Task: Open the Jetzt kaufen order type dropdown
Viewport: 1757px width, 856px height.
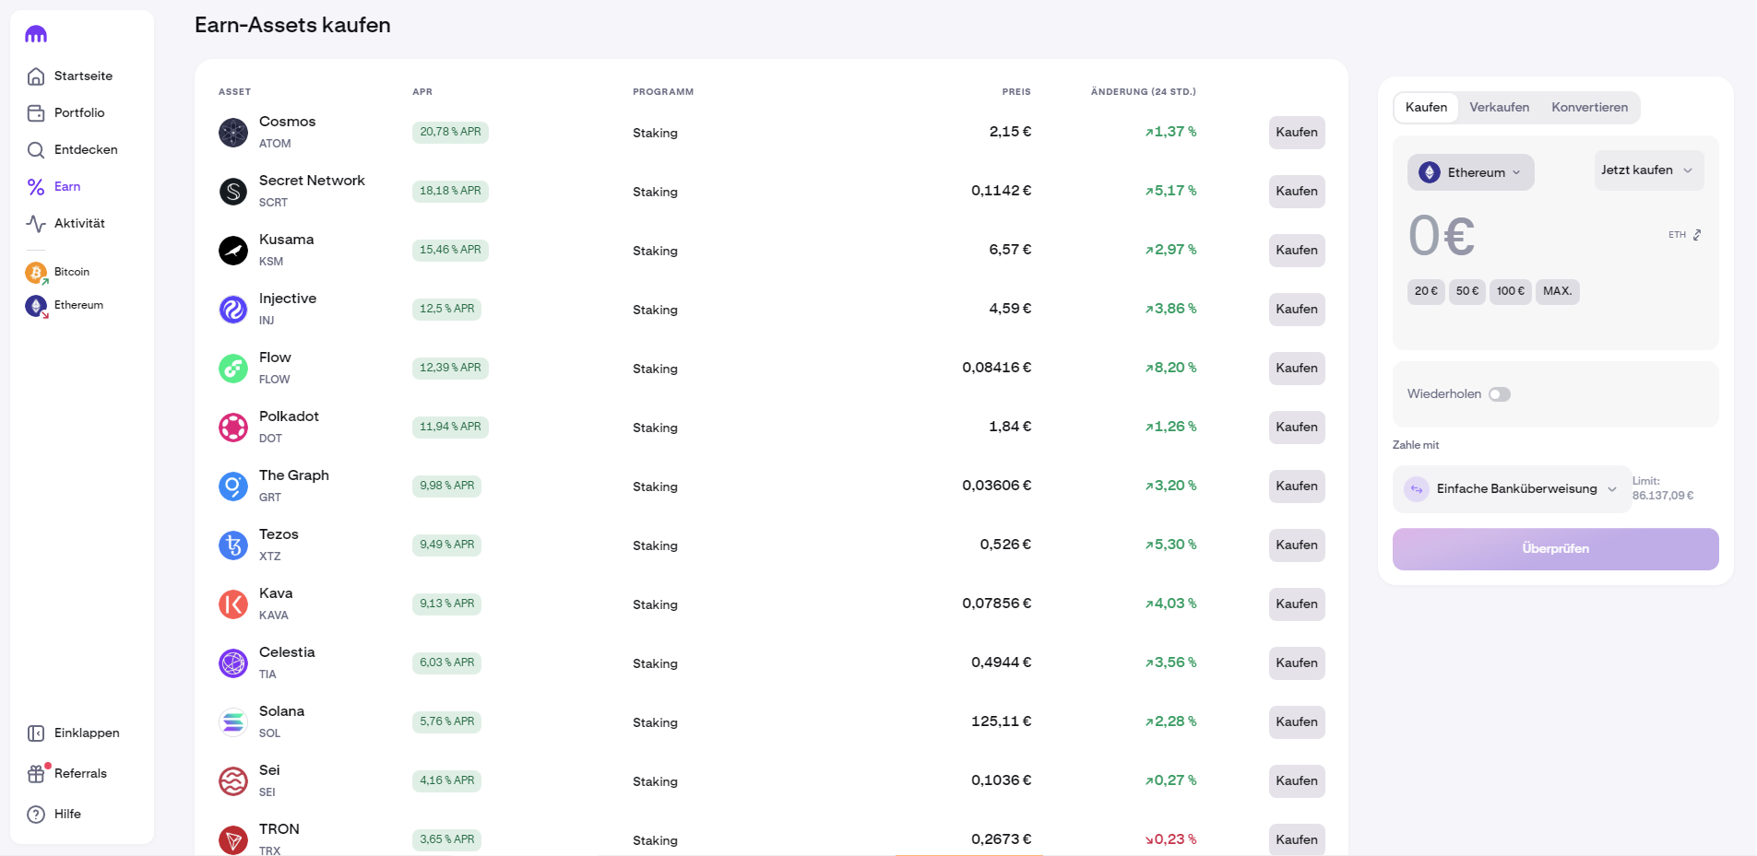Action: coord(1647,170)
